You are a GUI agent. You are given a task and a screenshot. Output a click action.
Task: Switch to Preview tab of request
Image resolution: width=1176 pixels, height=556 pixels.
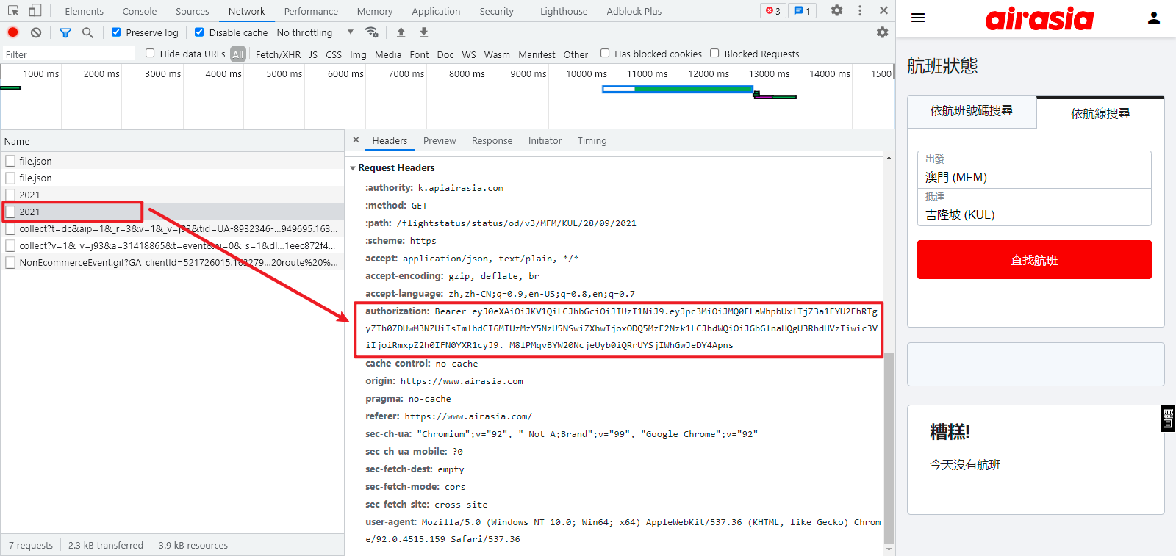coord(440,141)
